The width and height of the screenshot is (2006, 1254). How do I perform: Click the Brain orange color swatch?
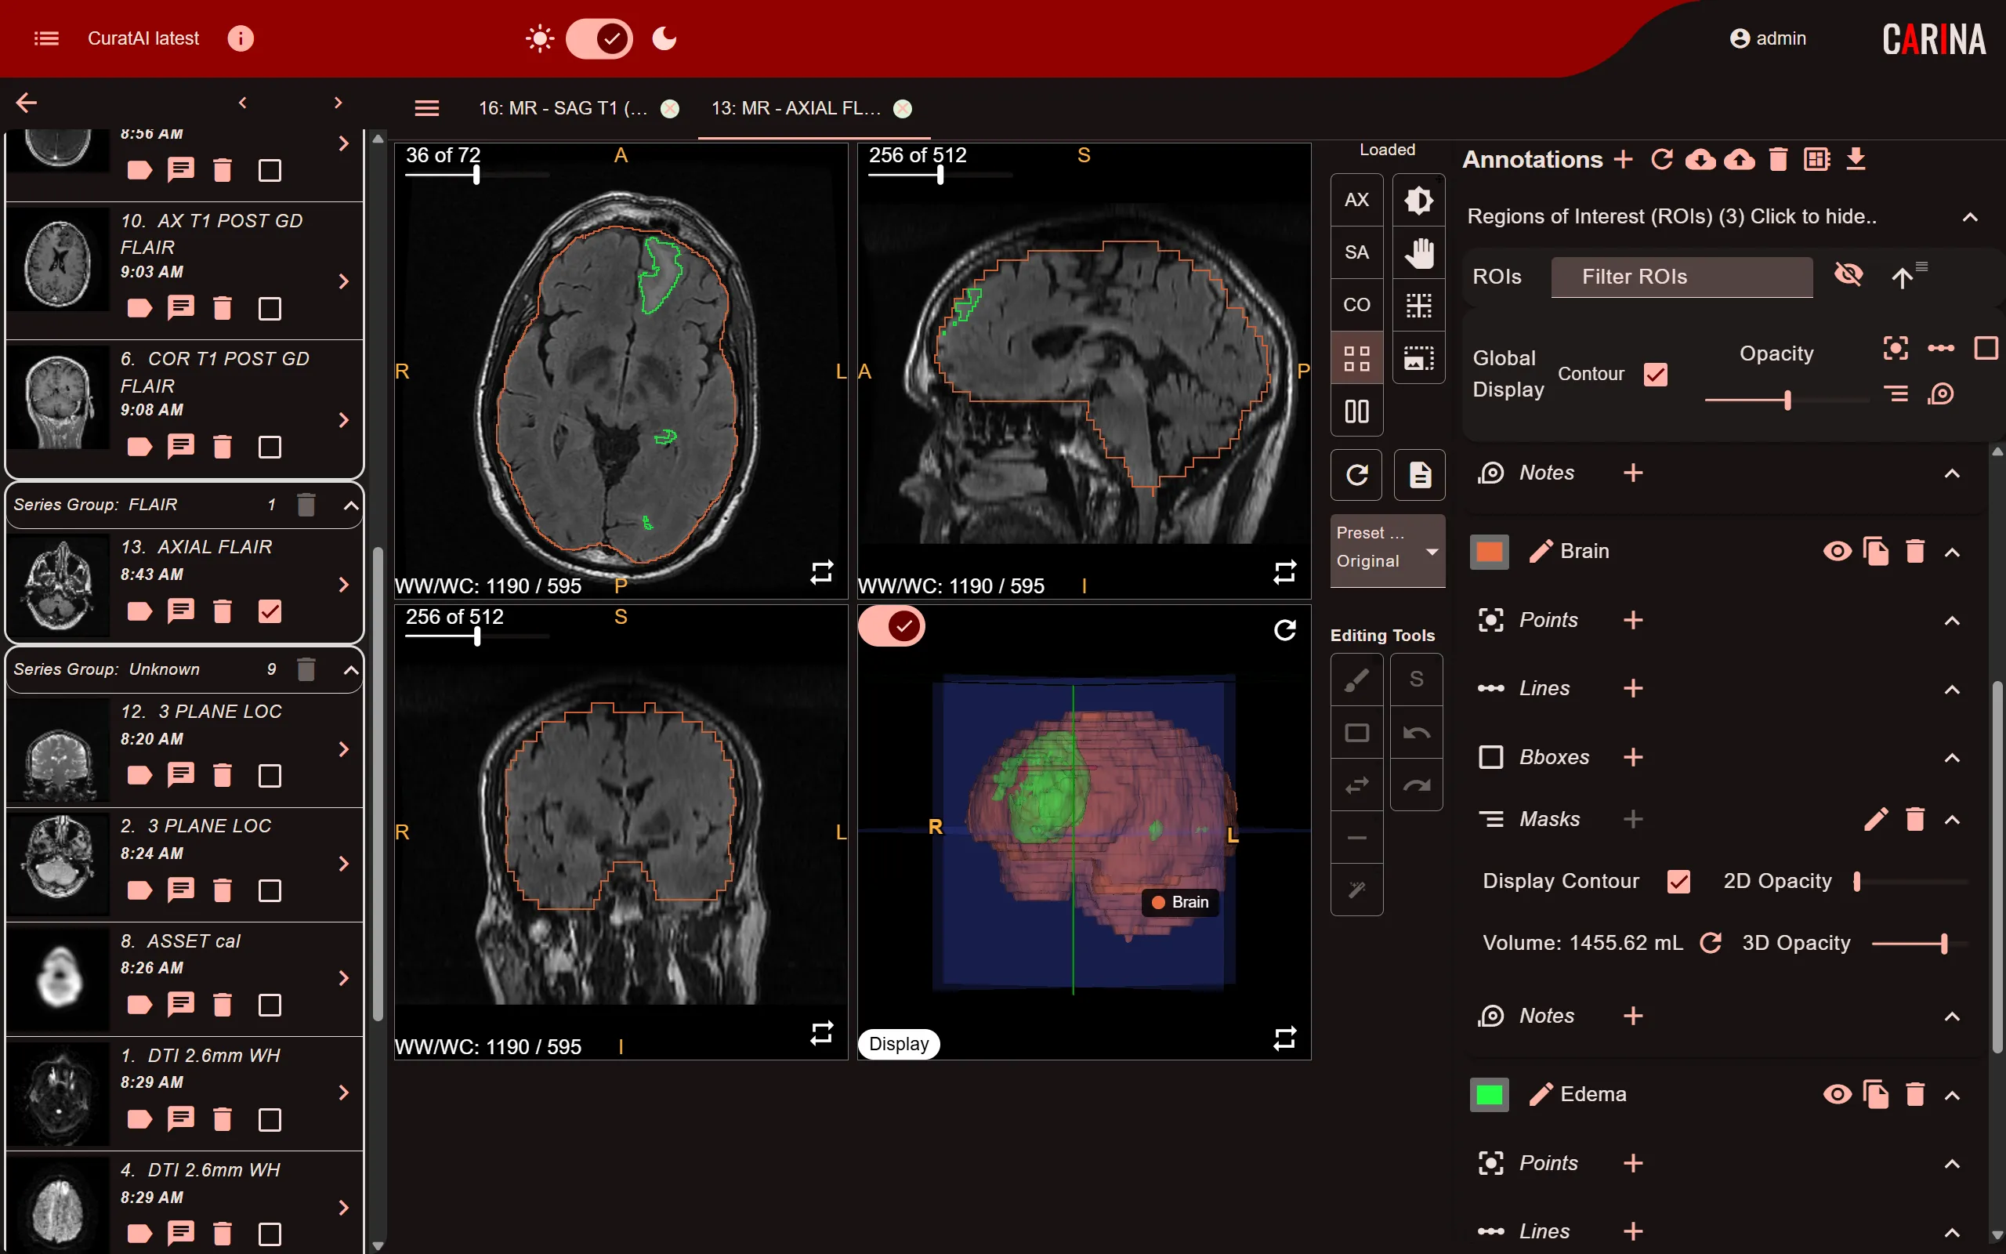tap(1489, 553)
